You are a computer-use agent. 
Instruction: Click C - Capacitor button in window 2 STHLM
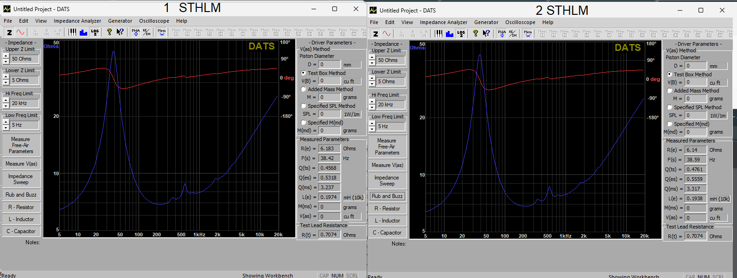pyautogui.click(x=387, y=233)
